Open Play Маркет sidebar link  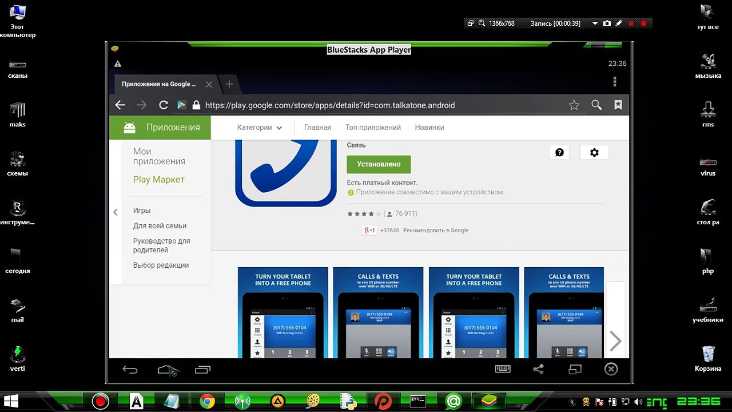click(x=159, y=180)
